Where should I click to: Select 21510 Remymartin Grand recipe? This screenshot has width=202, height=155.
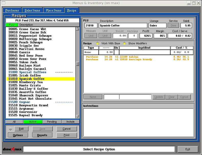tap(40, 105)
